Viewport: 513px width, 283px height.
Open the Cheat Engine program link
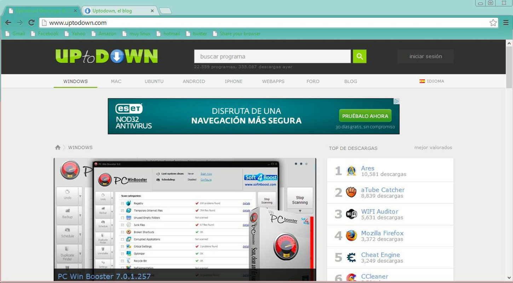click(x=380, y=255)
